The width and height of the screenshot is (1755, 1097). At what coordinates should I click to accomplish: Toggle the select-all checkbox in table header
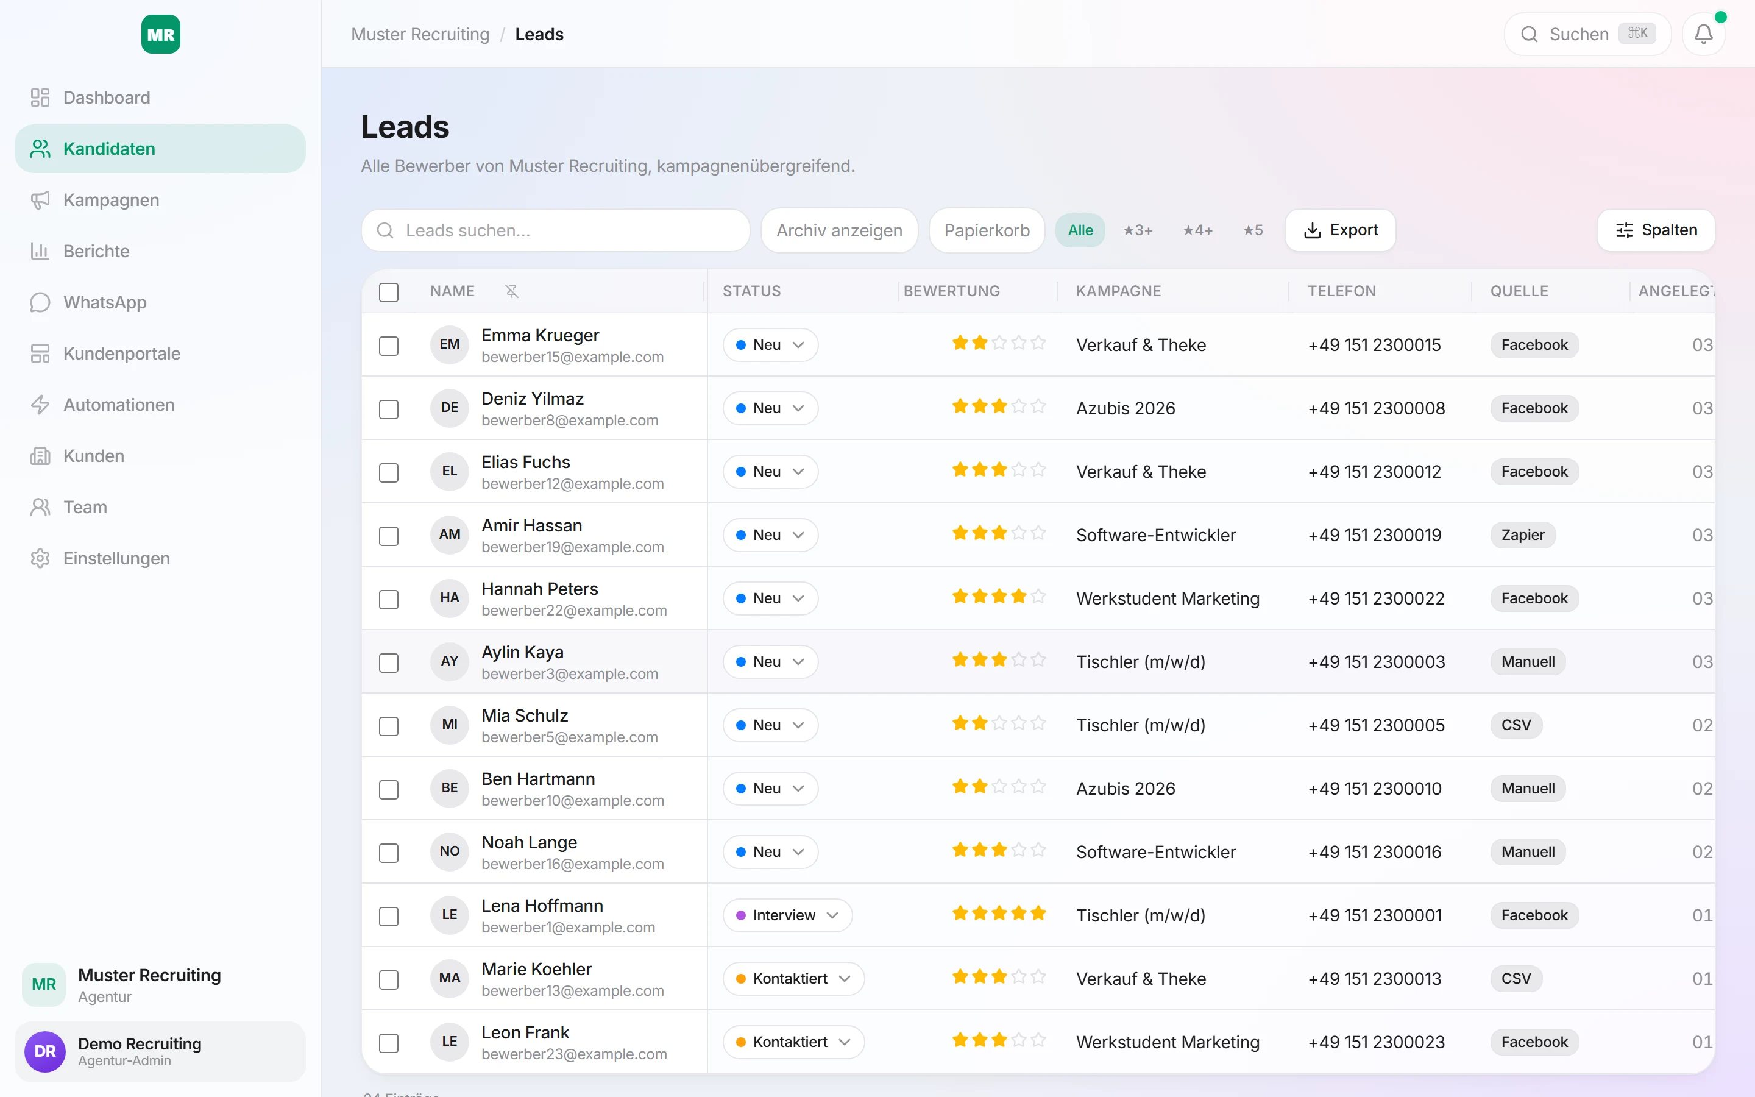[389, 292]
